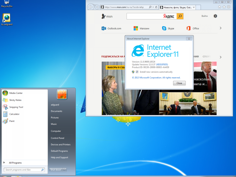The height and width of the screenshot is (177, 236).
Task: Click the search magnifier in IE's address bar
Action: [x=150, y=7]
